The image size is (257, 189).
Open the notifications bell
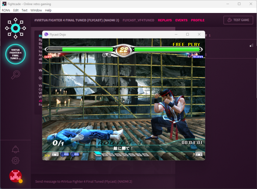15,149
